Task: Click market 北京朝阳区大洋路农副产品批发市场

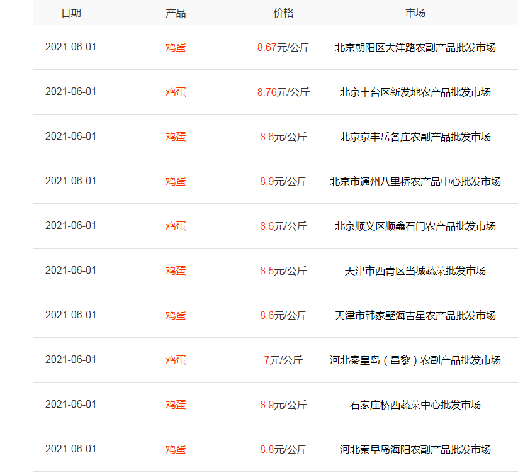Action: click(415, 47)
